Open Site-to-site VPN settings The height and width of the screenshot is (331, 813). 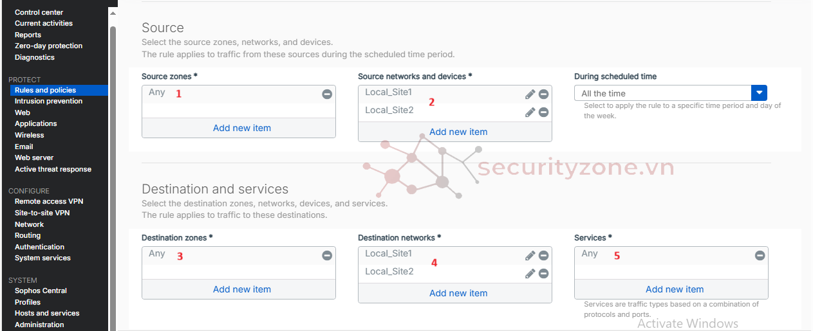click(42, 213)
